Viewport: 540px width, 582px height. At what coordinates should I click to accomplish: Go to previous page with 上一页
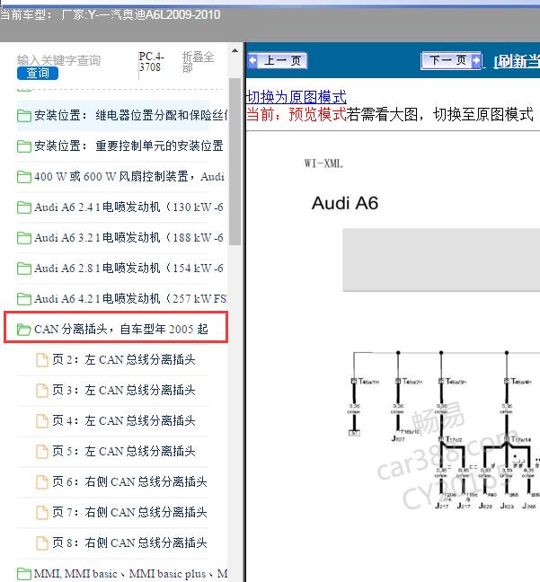(x=278, y=60)
